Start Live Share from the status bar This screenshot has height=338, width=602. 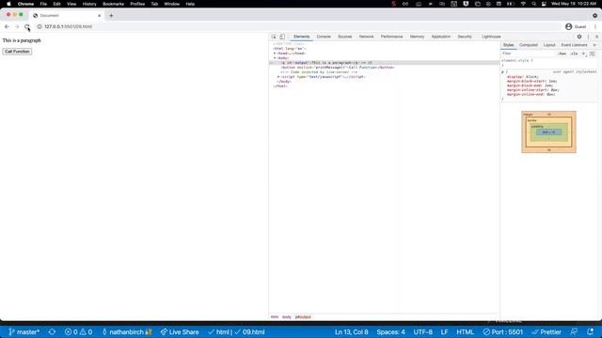180,332
